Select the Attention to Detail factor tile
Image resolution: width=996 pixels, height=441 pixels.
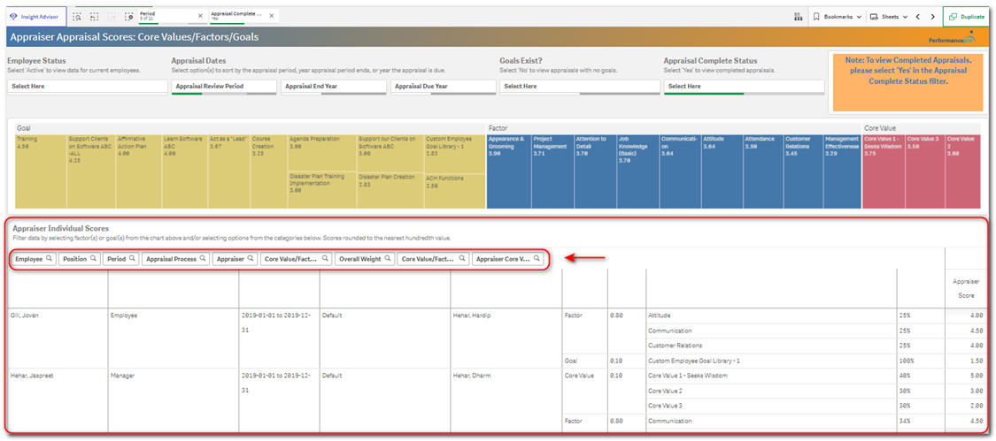pyautogui.click(x=595, y=171)
